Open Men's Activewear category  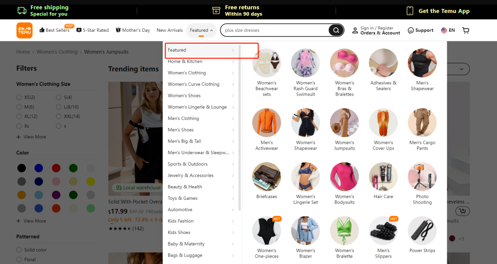click(x=267, y=130)
